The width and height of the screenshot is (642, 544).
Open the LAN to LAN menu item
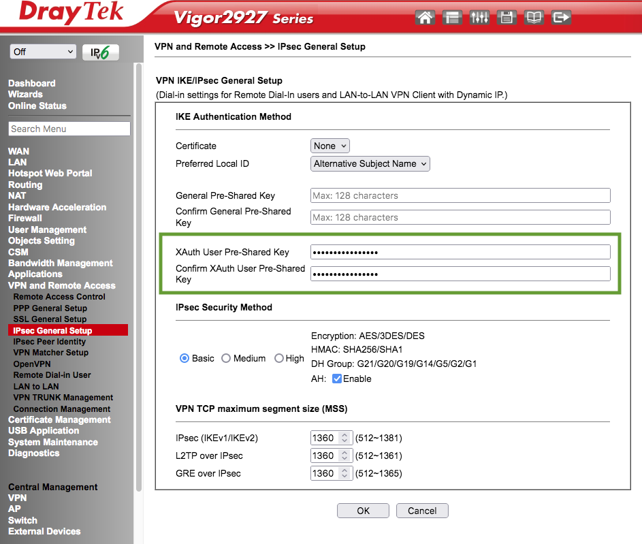[36, 387]
